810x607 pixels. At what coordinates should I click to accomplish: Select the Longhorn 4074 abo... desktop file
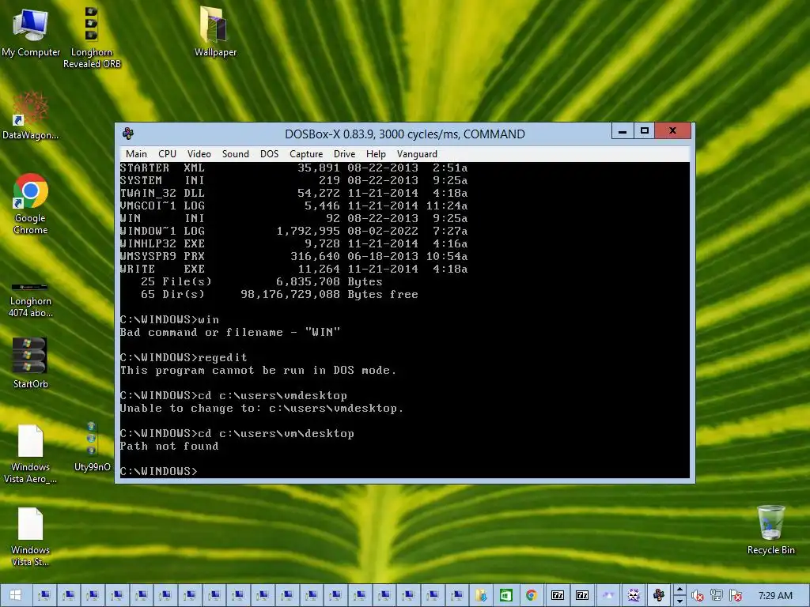coord(31,300)
